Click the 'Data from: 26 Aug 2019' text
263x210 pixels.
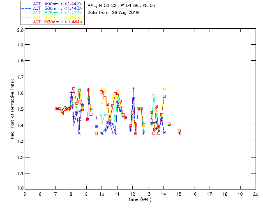click(113, 13)
